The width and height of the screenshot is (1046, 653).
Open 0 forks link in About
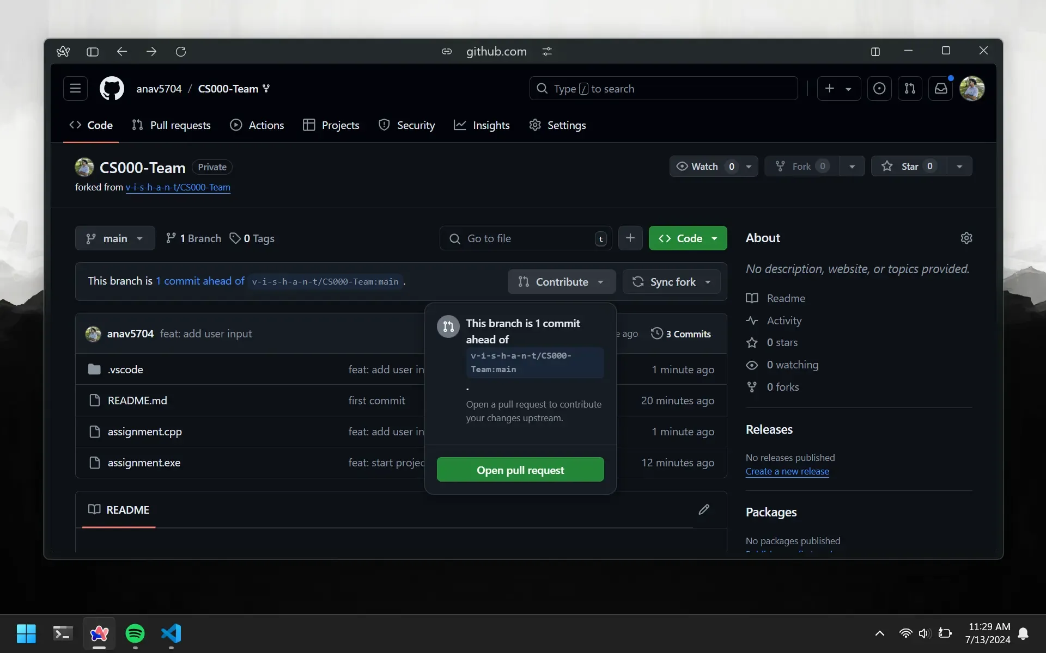click(x=773, y=387)
